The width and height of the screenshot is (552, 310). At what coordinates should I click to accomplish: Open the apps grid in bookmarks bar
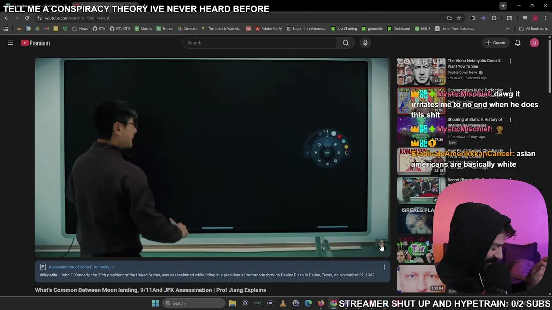pos(6,29)
